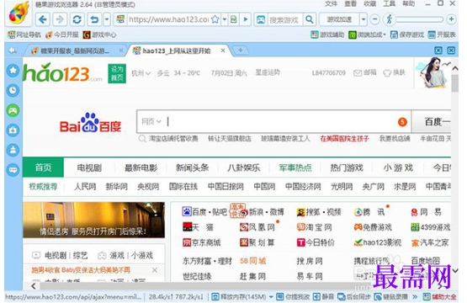Click the running man speed icon

[390, 19]
